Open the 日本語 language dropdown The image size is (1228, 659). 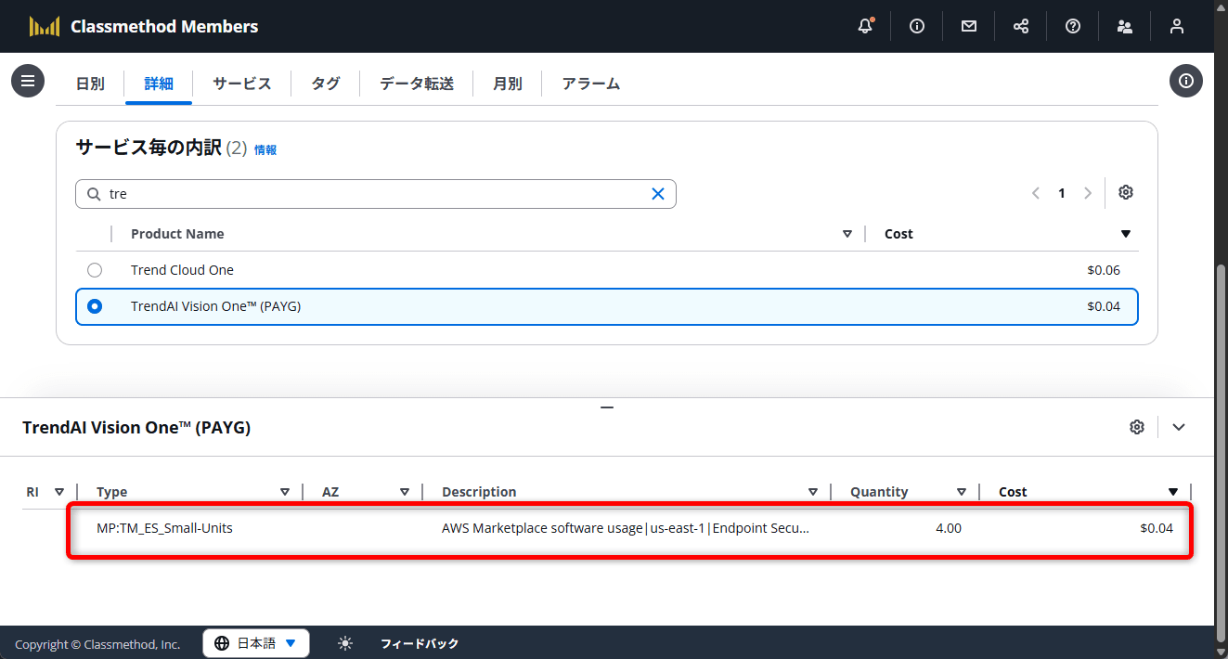[256, 643]
